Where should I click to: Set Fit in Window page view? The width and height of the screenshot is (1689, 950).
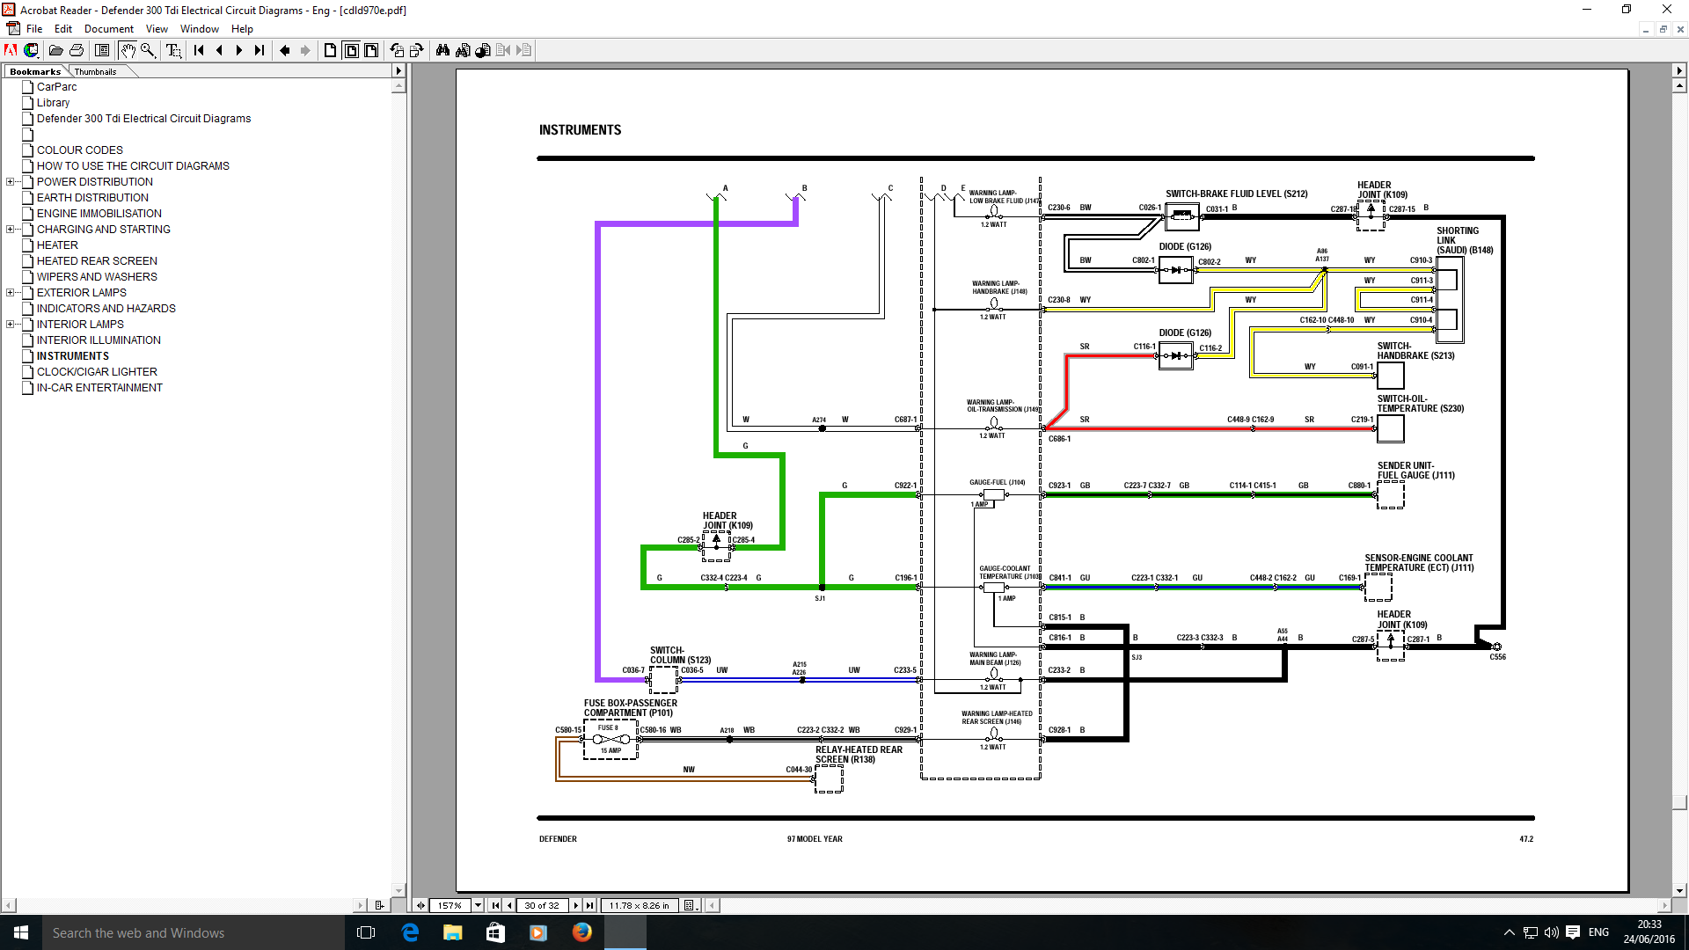point(351,50)
